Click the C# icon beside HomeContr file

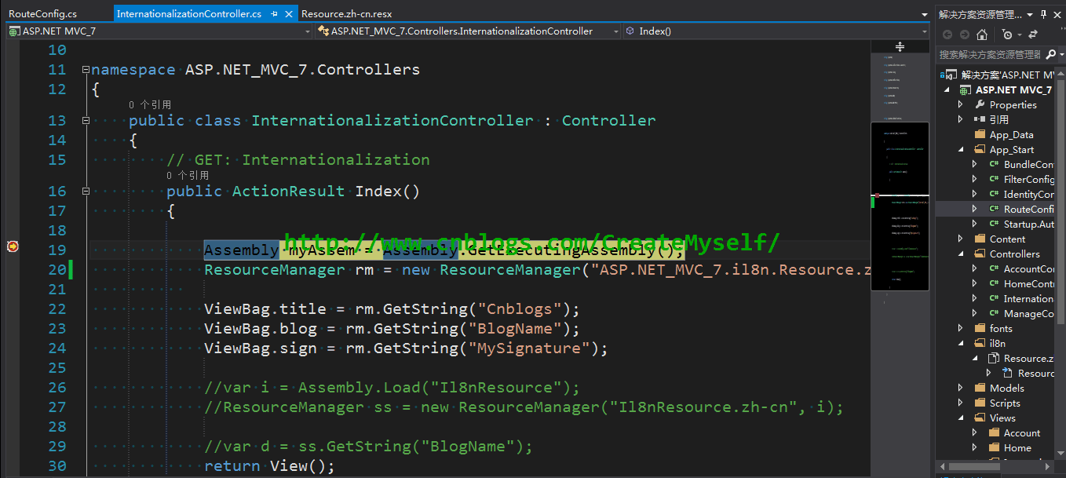995,283
